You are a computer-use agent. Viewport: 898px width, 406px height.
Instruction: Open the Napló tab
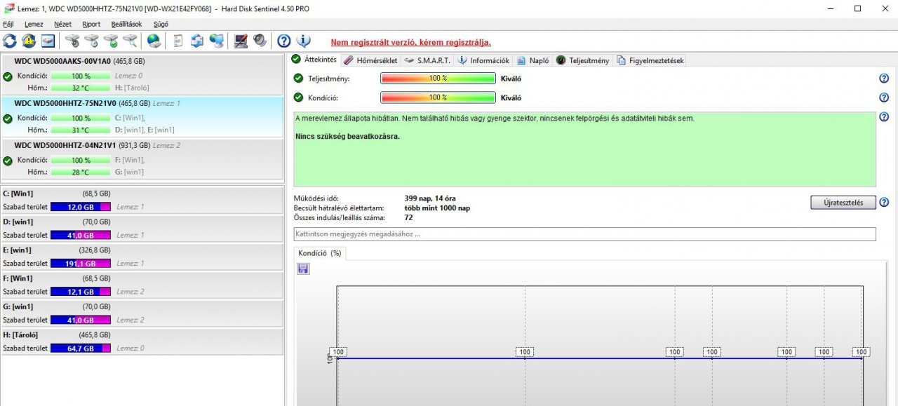533,60
